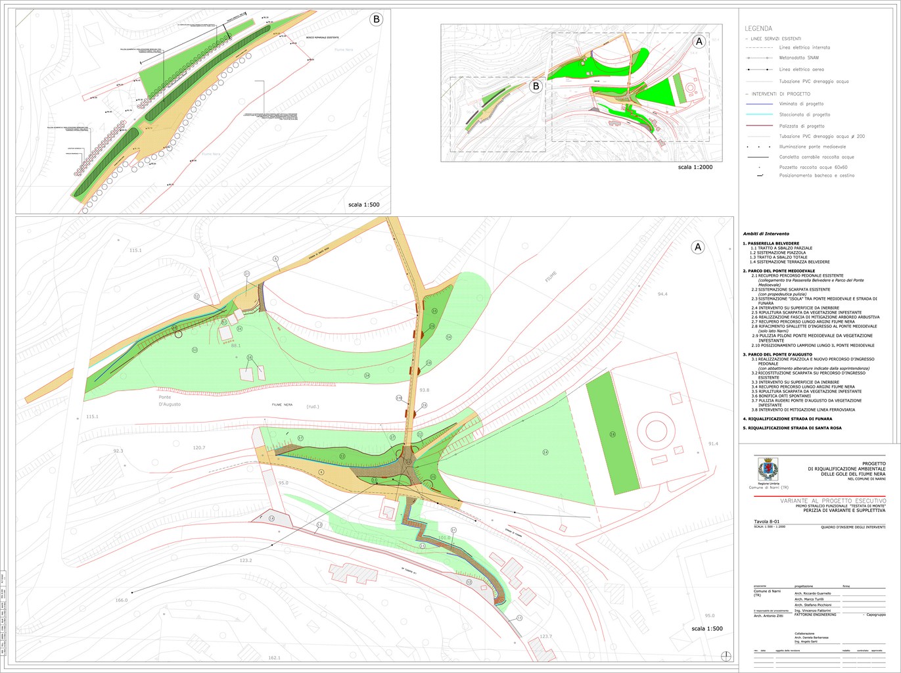Select 'Linea elettrica aerea' legend entry
Screen dimensions: 901x673
[x=801, y=69]
